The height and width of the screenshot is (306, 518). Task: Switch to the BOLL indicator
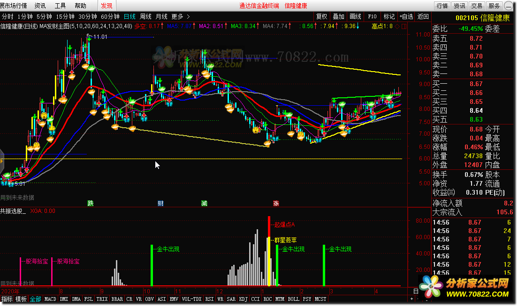pyautogui.click(x=293, y=299)
